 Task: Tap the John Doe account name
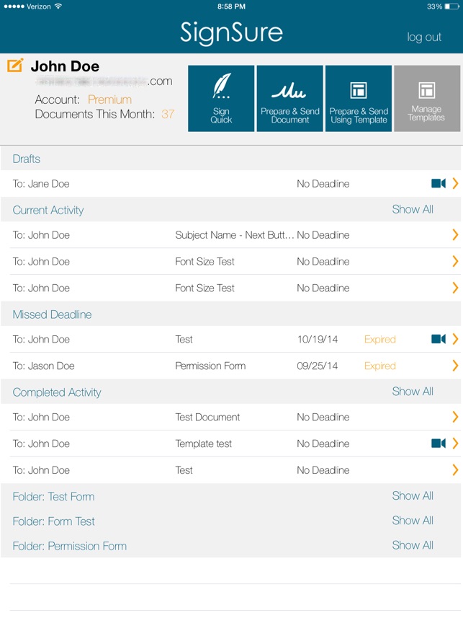pyautogui.click(x=65, y=66)
